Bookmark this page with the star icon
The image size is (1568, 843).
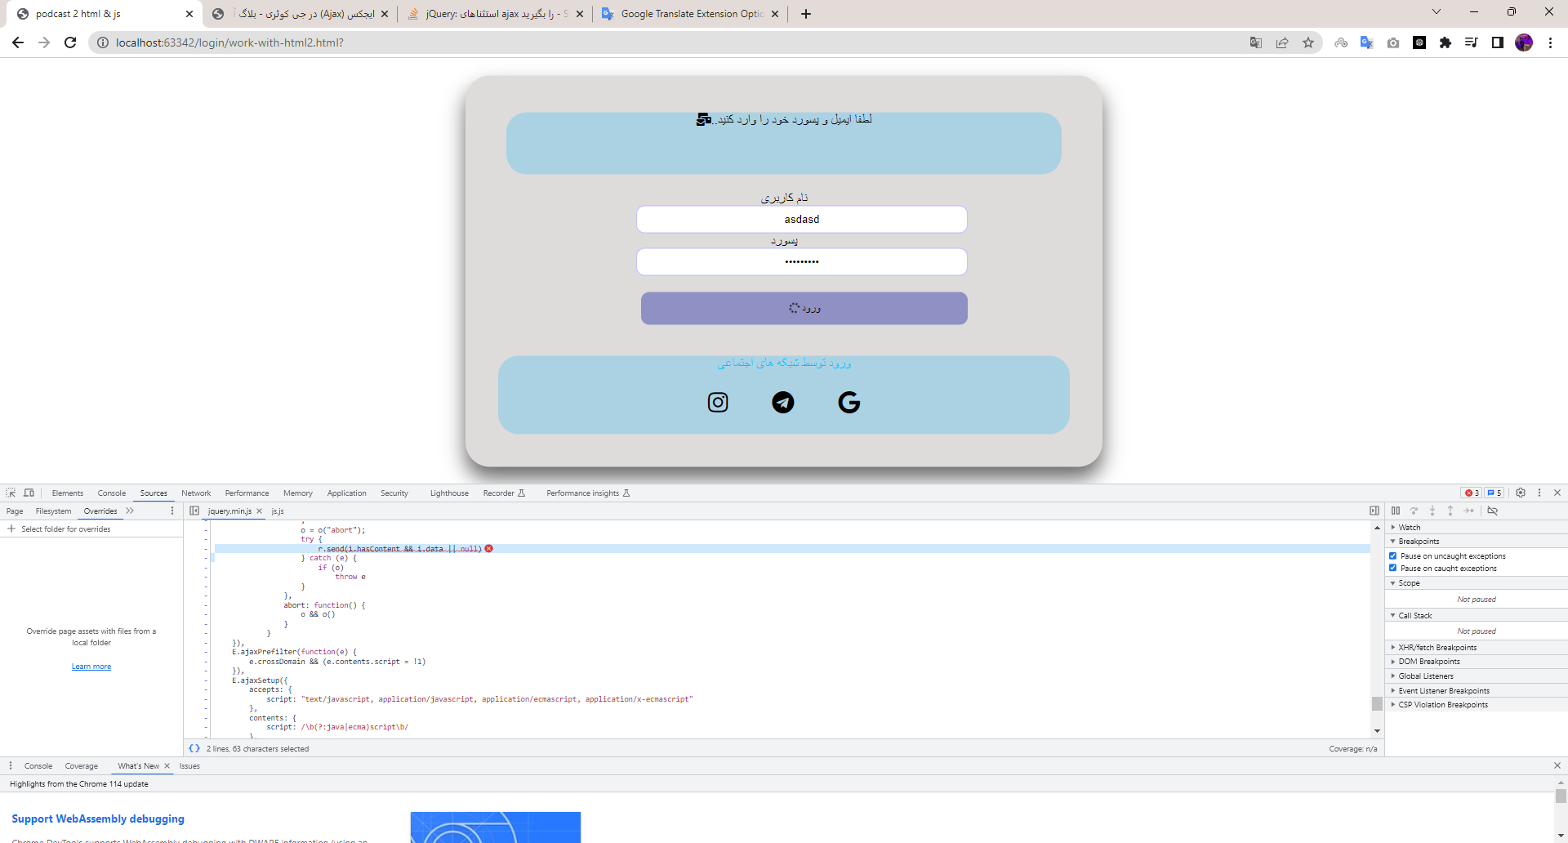[x=1308, y=42]
